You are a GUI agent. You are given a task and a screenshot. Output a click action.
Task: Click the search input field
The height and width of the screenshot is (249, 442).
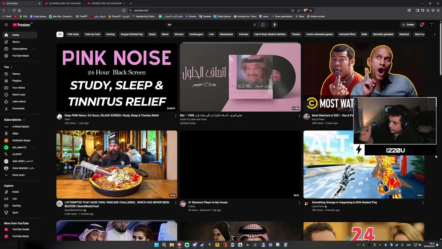click(x=209, y=25)
